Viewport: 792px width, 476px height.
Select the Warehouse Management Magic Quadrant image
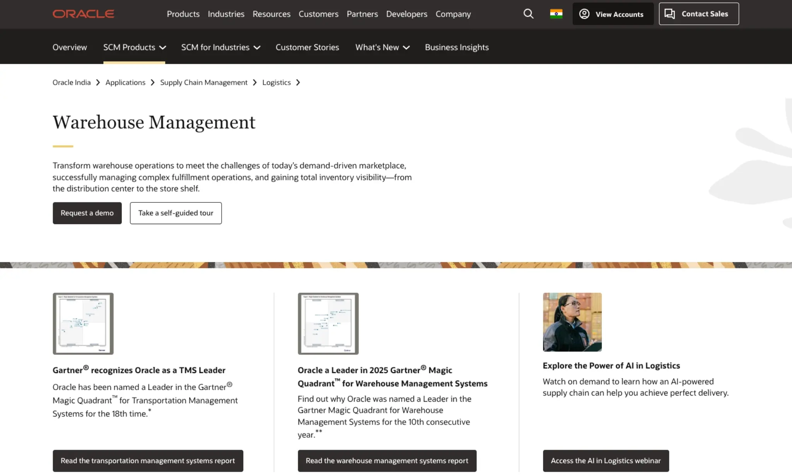(328, 323)
